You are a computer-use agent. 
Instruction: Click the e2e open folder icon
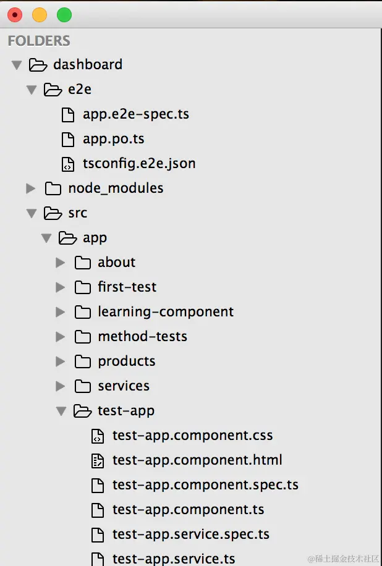click(53, 90)
